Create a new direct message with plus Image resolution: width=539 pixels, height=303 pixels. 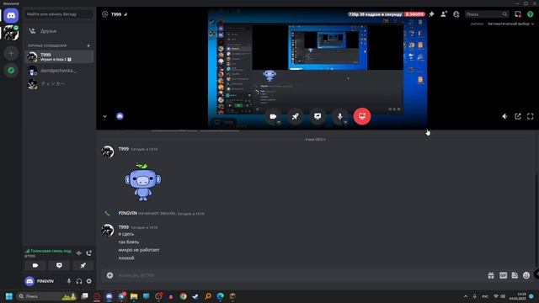click(x=88, y=45)
